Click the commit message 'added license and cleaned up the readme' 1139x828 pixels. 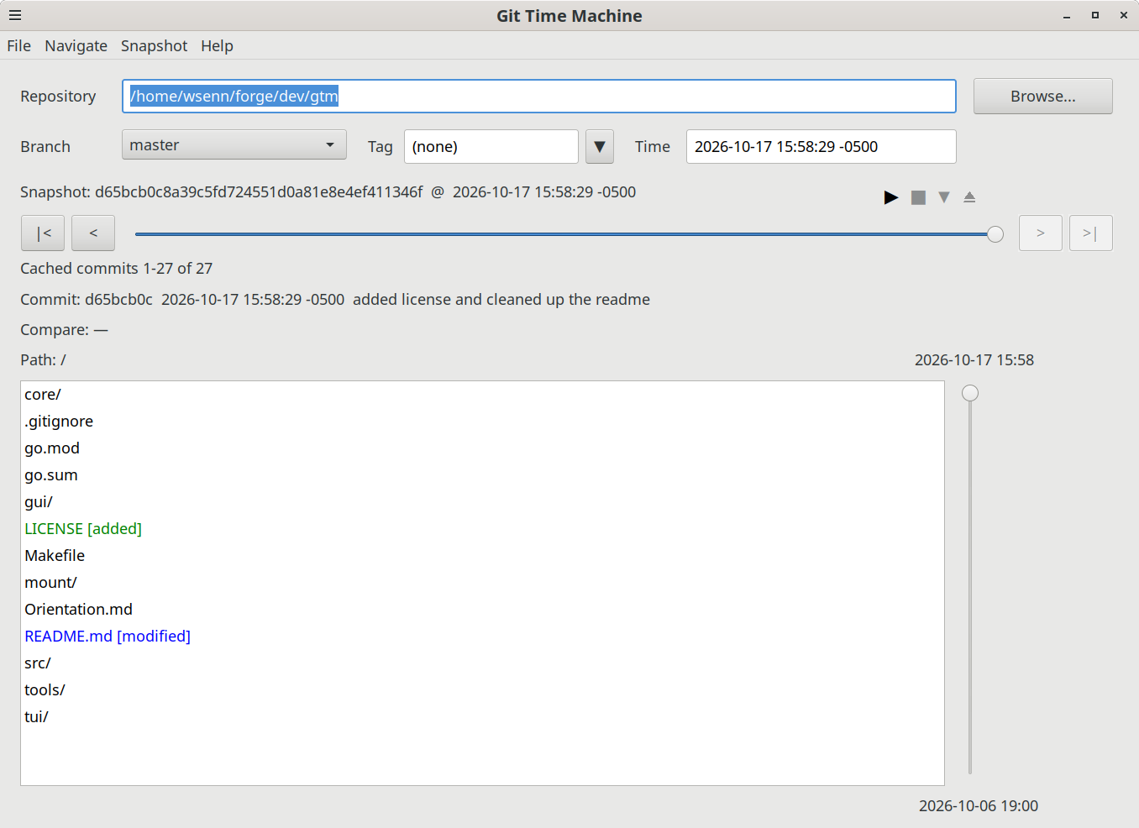pos(501,300)
